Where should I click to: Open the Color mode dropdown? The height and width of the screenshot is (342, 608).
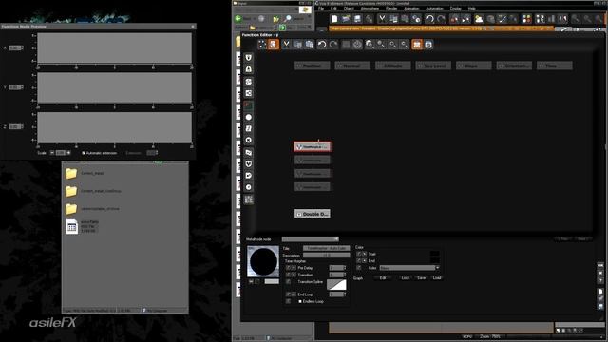point(409,268)
